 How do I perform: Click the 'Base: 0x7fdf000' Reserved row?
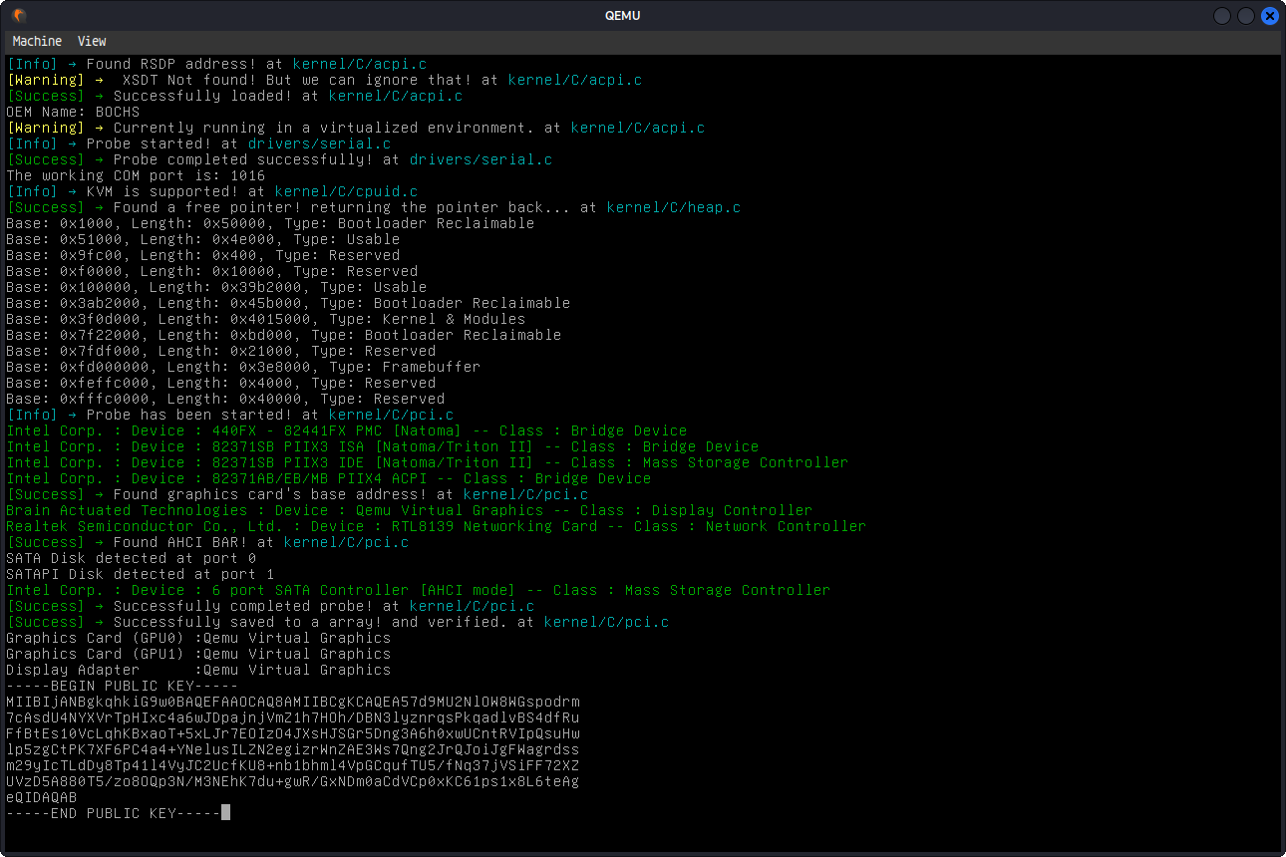tap(221, 351)
